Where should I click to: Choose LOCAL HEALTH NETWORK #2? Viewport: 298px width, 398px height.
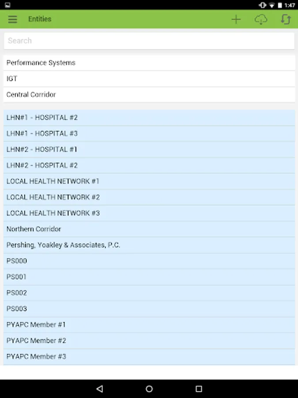(x=149, y=197)
